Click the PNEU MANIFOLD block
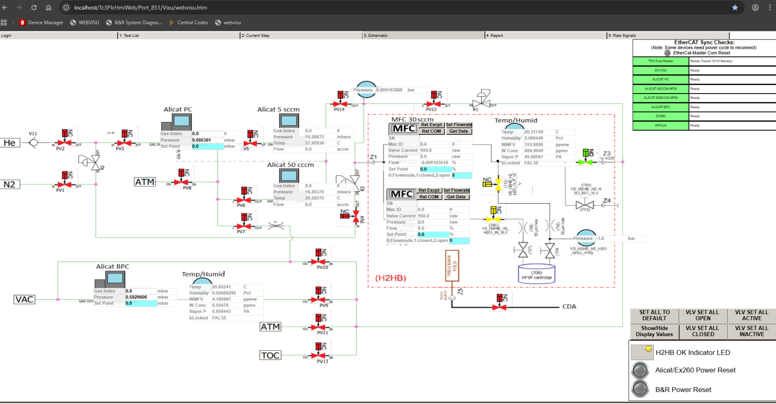 pos(452,266)
